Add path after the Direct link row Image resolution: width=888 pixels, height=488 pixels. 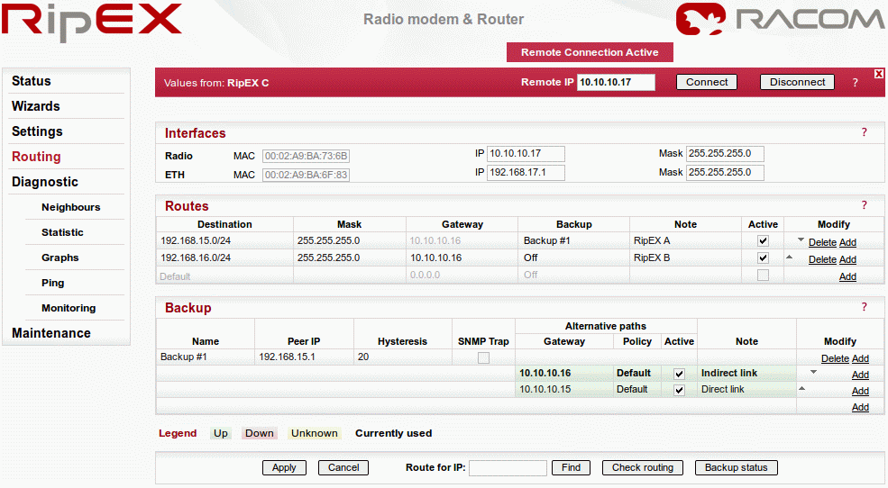(860, 391)
